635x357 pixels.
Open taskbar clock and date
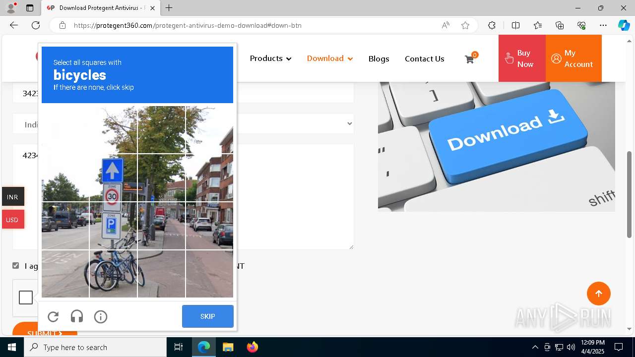[x=592, y=347]
